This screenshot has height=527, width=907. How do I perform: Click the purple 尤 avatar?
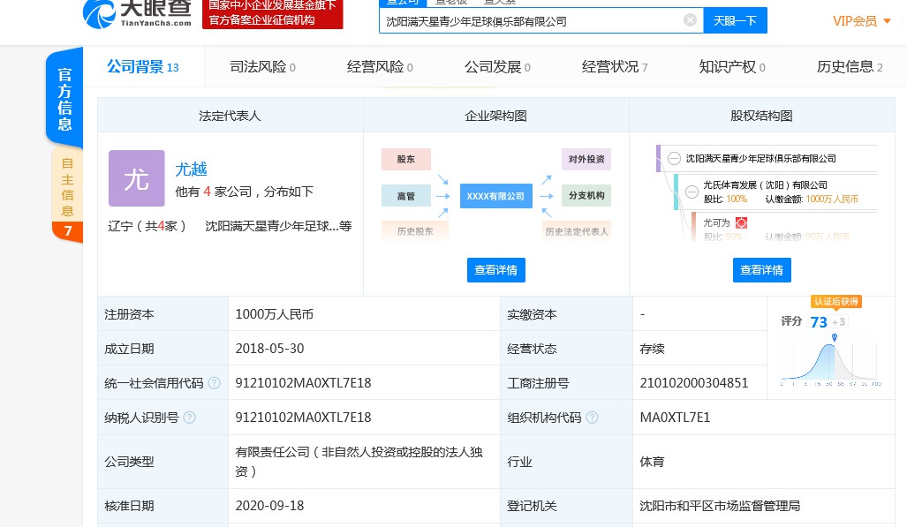click(x=137, y=178)
